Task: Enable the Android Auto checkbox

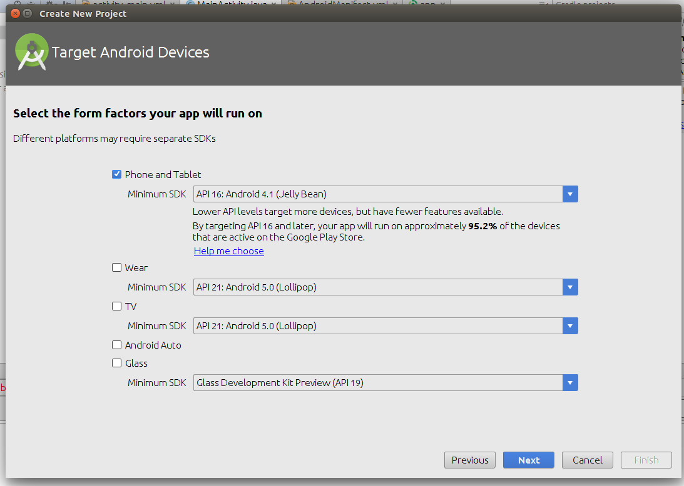Action: pos(116,345)
